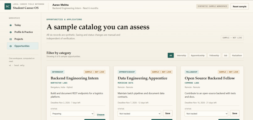Show All categories filter
253x120 pixels.
[x=171, y=55]
